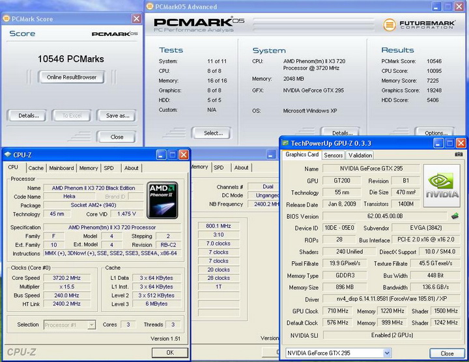Click the Code Name value Heka
Screen dimensions: 469x362
[x=69, y=197]
